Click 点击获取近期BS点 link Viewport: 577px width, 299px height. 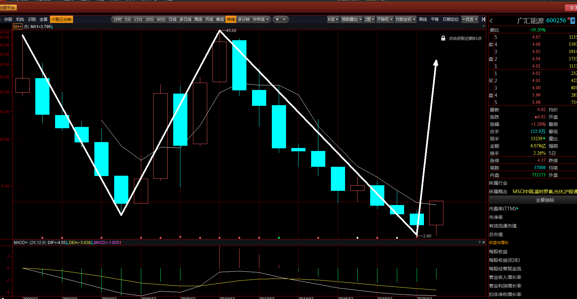pos(465,39)
